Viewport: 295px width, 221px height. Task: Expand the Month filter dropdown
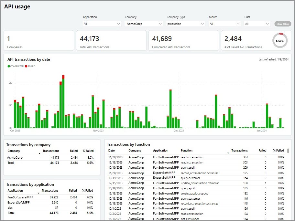224,24
